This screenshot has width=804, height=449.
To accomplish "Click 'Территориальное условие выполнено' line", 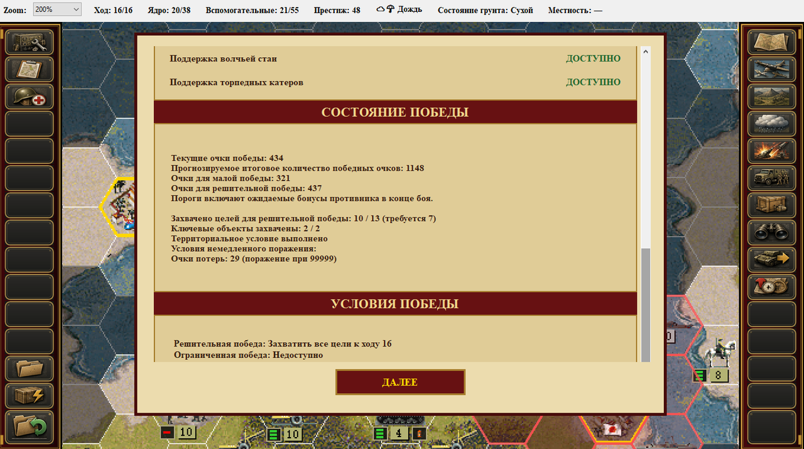I will [x=249, y=239].
